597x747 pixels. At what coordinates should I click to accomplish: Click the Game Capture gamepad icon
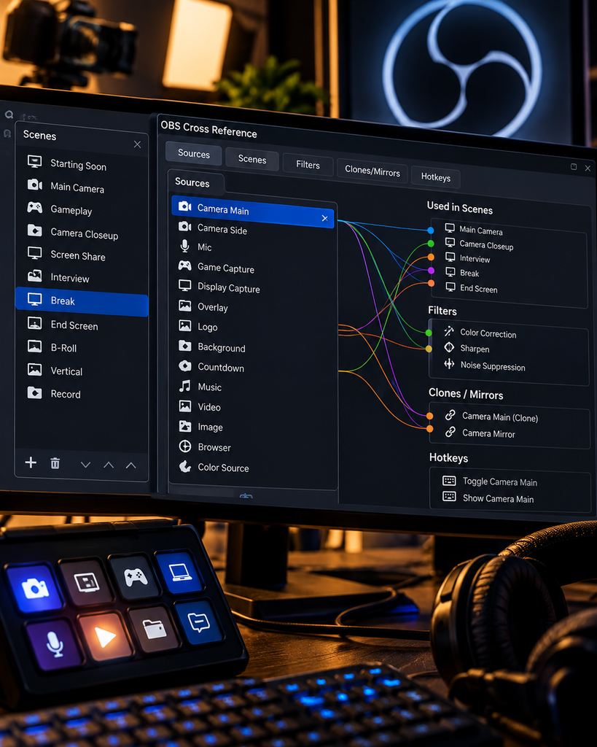[x=184, y=266]
